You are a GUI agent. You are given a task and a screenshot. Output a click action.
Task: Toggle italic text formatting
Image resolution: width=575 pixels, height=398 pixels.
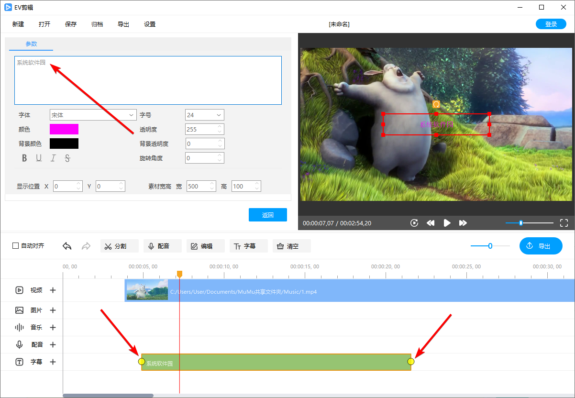(53, 158)
